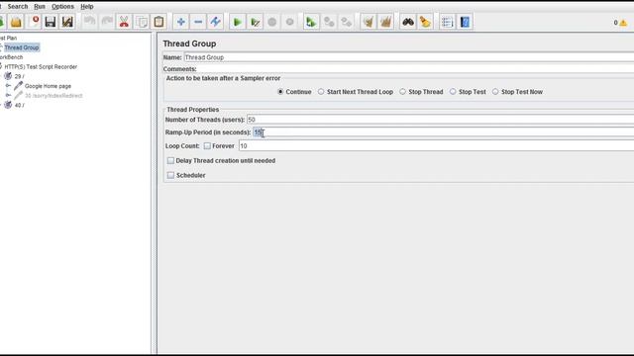Click the greyed Shutdown icon

pos(289,22)
